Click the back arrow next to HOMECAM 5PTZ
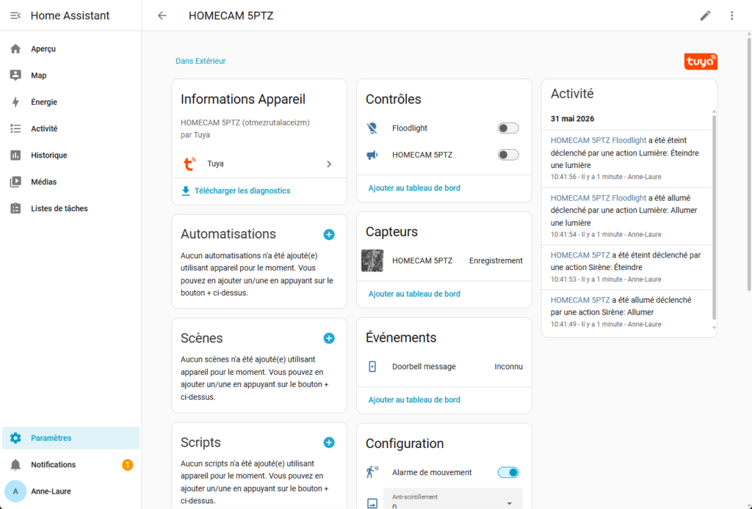The width and height of the screenshot is (752, 509). (x=162, y=15)
